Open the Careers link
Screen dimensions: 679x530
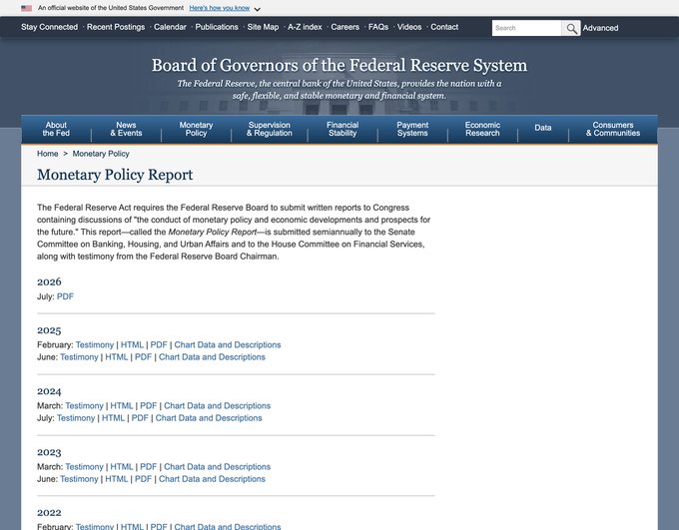345,27
